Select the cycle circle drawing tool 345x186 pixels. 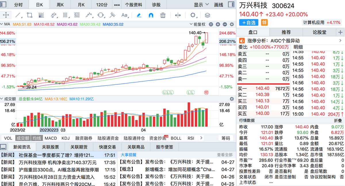pos(101,15)
